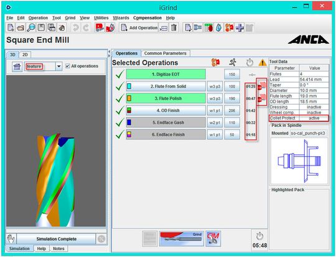Click the wheel collision icon for Flute From Solid
Image resolution: width=336 pixels, height=257 pixels.
(x=261, y=86)
